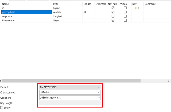This screenshot has height=112, width=171.
Task: Toggle Not null checkbox for id
Action: (113, 8)
